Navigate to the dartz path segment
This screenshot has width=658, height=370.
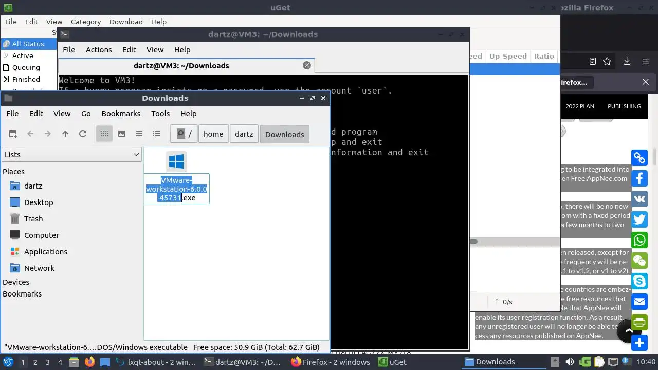pyautogui.click(x=244, y=134)
